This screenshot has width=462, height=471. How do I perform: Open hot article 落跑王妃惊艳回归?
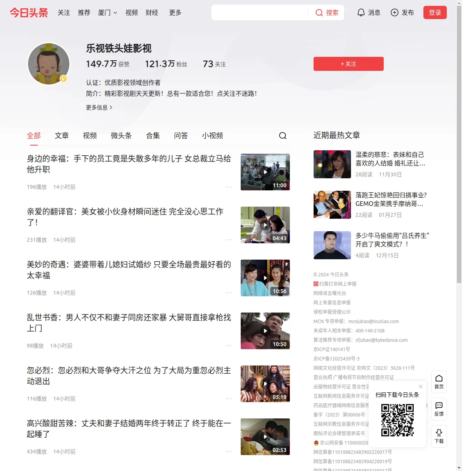[x=391, y=199]
